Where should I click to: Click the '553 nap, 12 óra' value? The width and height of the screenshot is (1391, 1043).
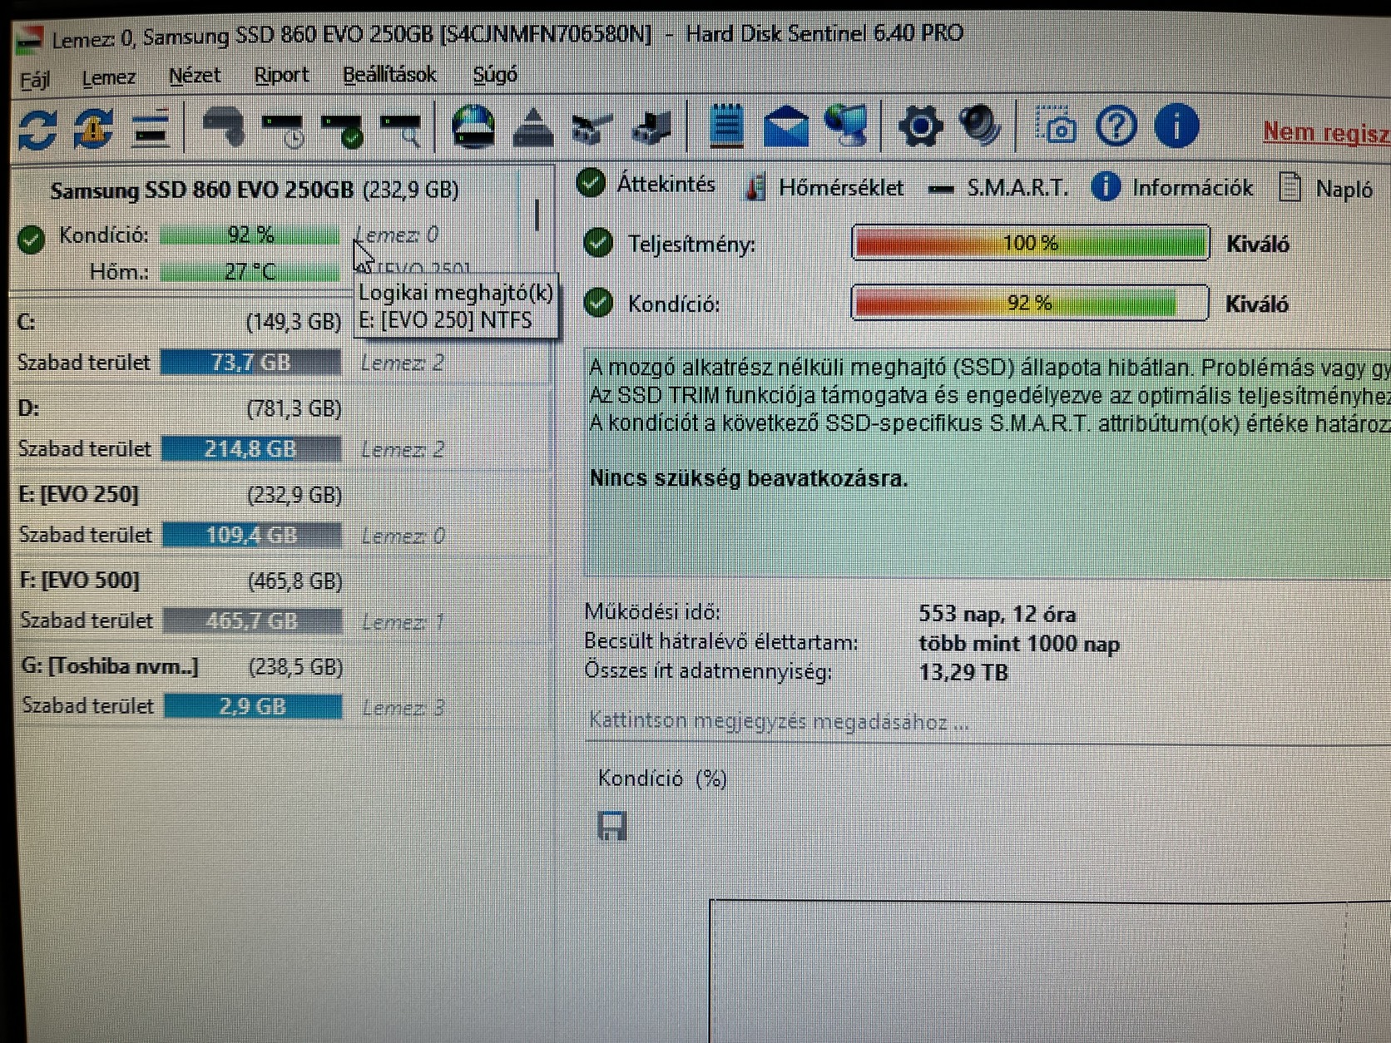click(997, 614)
